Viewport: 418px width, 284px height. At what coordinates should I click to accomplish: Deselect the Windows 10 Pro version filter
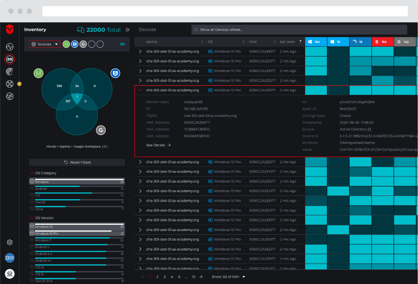pos(32,233)
